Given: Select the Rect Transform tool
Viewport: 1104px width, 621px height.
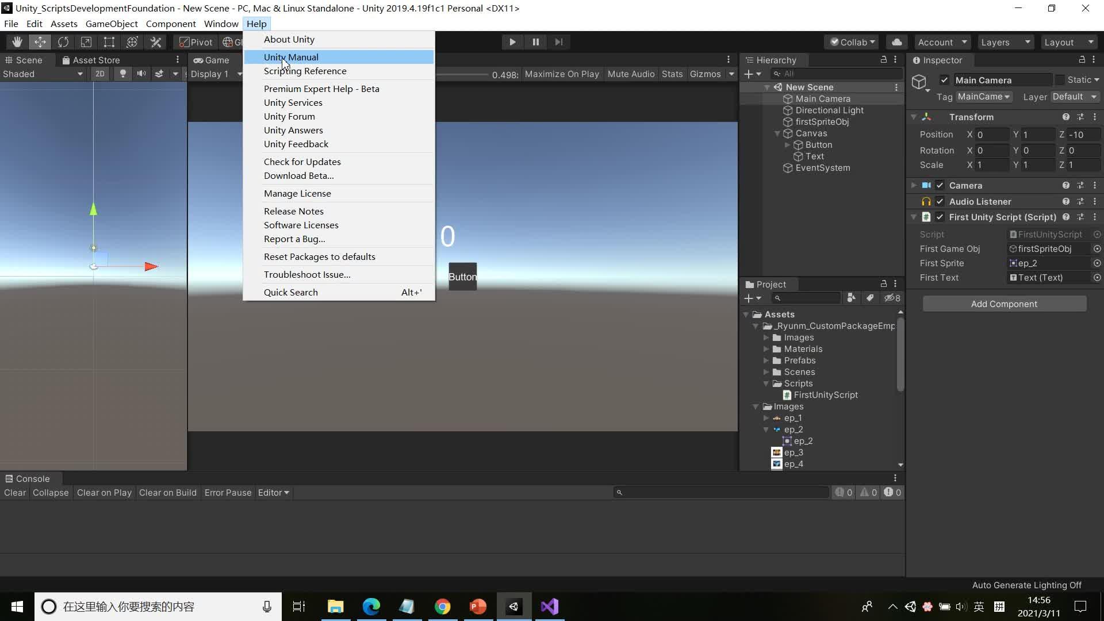Looking at the screenshot, I should click(109, 42).
